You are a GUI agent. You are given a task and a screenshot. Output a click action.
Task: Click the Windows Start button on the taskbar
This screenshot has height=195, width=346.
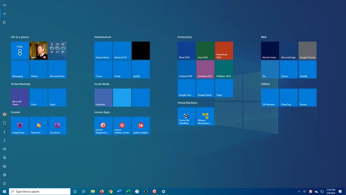coord(4,192)
